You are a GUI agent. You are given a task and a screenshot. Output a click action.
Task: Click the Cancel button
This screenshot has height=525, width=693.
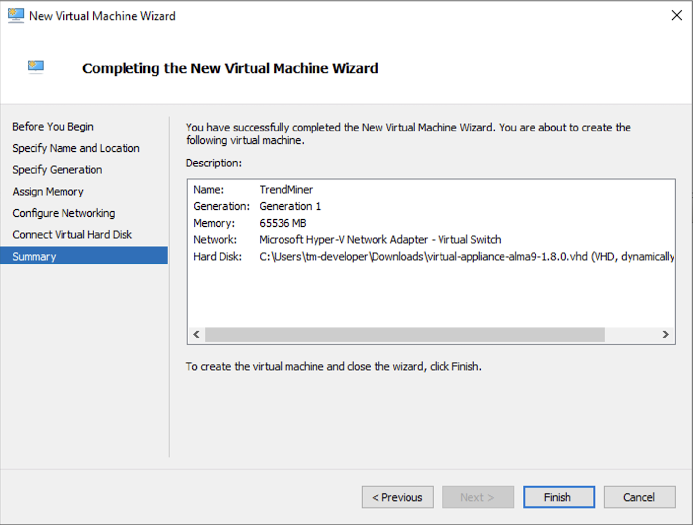click(x=639, y=497)
